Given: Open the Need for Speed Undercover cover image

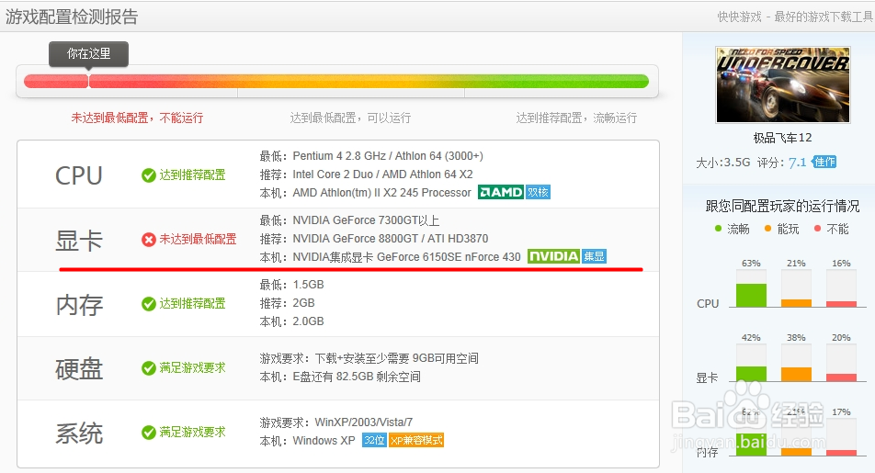Looking at the screenshot, I should [x=783, y=84].
